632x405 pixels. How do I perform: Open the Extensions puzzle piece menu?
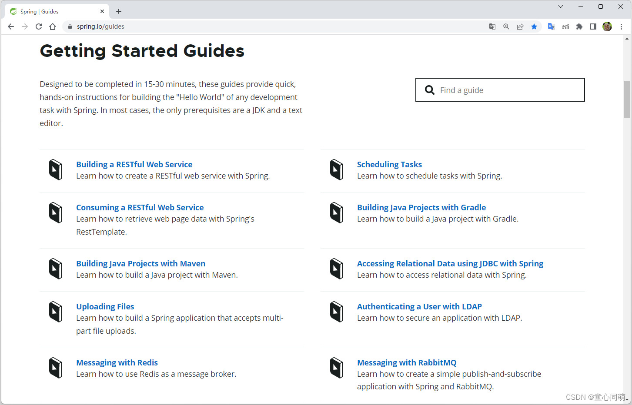[579, 27]
